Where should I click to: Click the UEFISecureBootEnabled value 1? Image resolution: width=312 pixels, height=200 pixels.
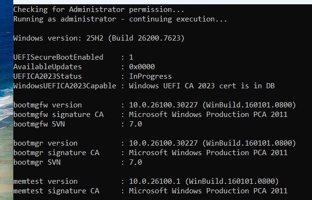(x=131, y=57)
